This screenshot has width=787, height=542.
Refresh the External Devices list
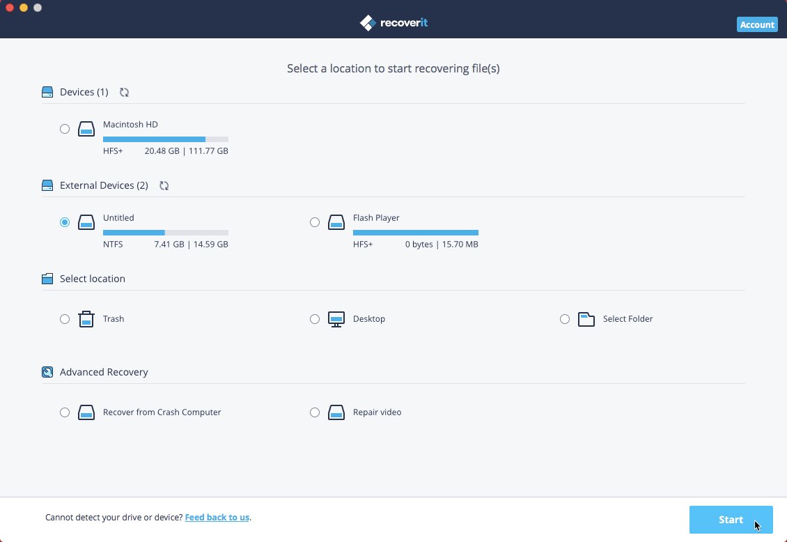click(x=164, y=185)
